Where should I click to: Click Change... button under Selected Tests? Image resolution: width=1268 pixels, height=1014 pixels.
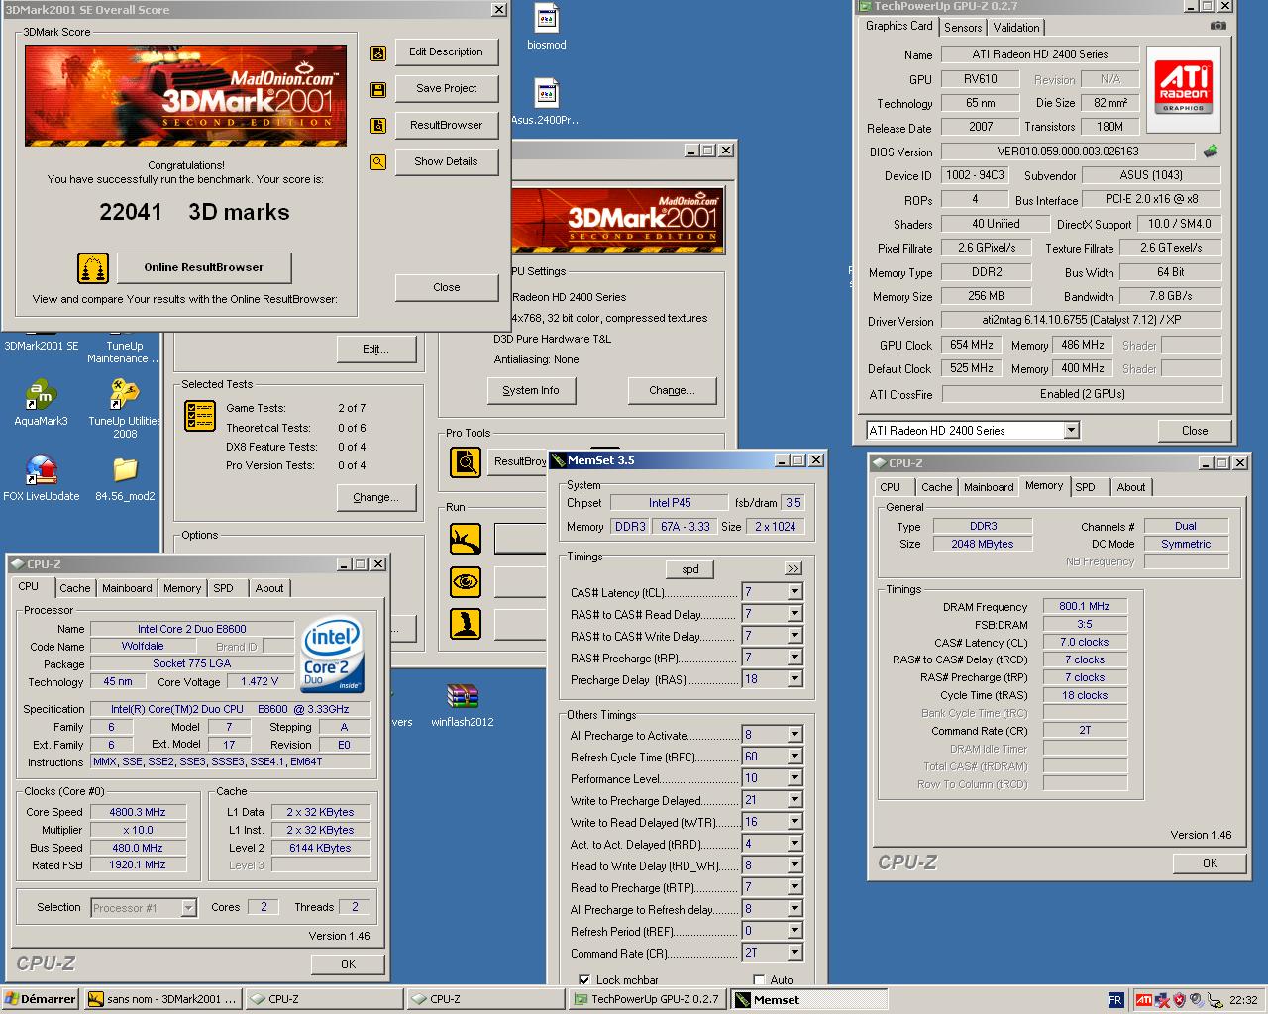pos(375,497)
